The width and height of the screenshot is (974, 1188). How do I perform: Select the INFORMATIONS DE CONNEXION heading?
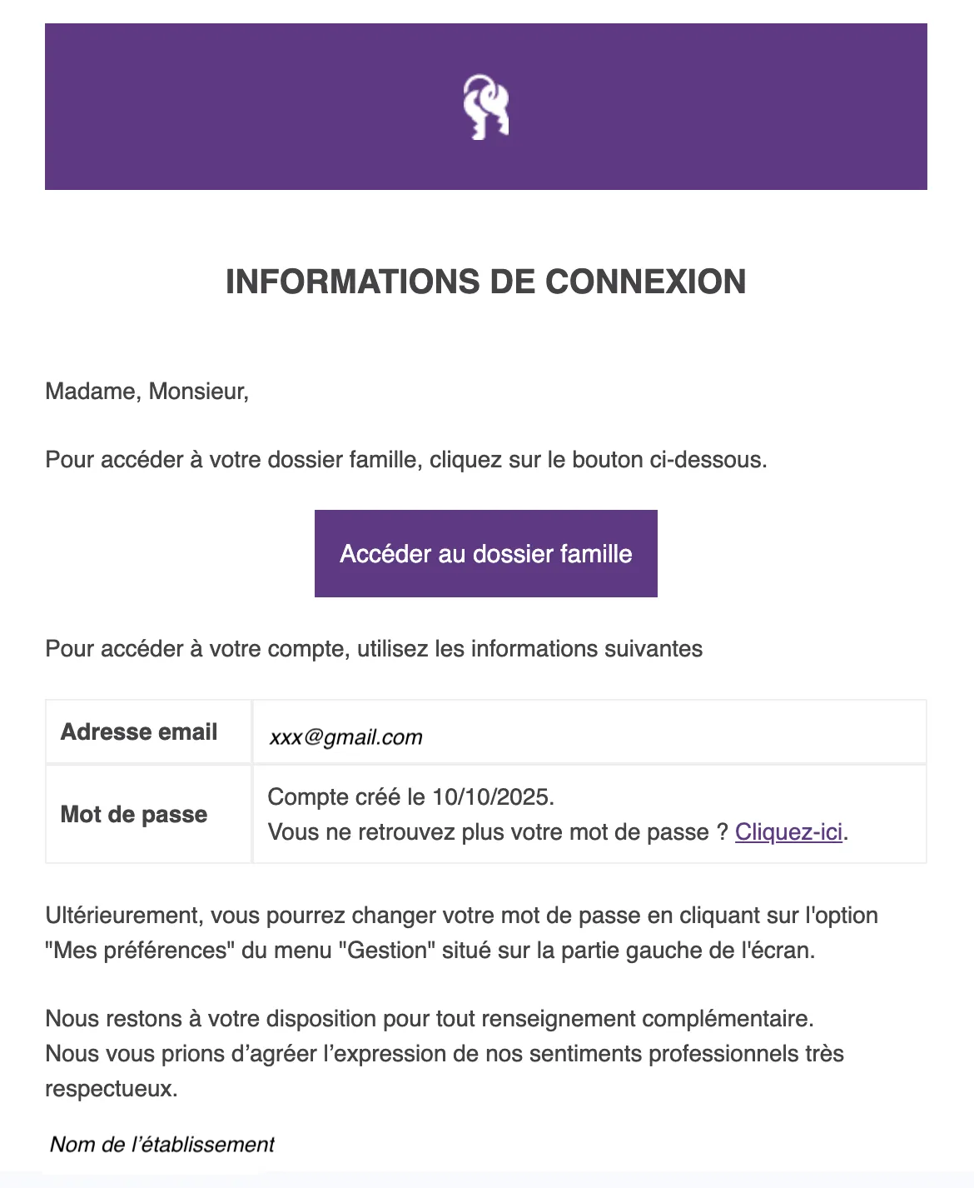pos(486,282)
